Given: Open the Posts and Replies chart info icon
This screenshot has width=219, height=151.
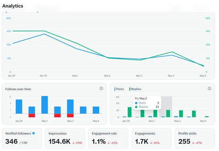Looking at the screenshot, I should [209, 89].
